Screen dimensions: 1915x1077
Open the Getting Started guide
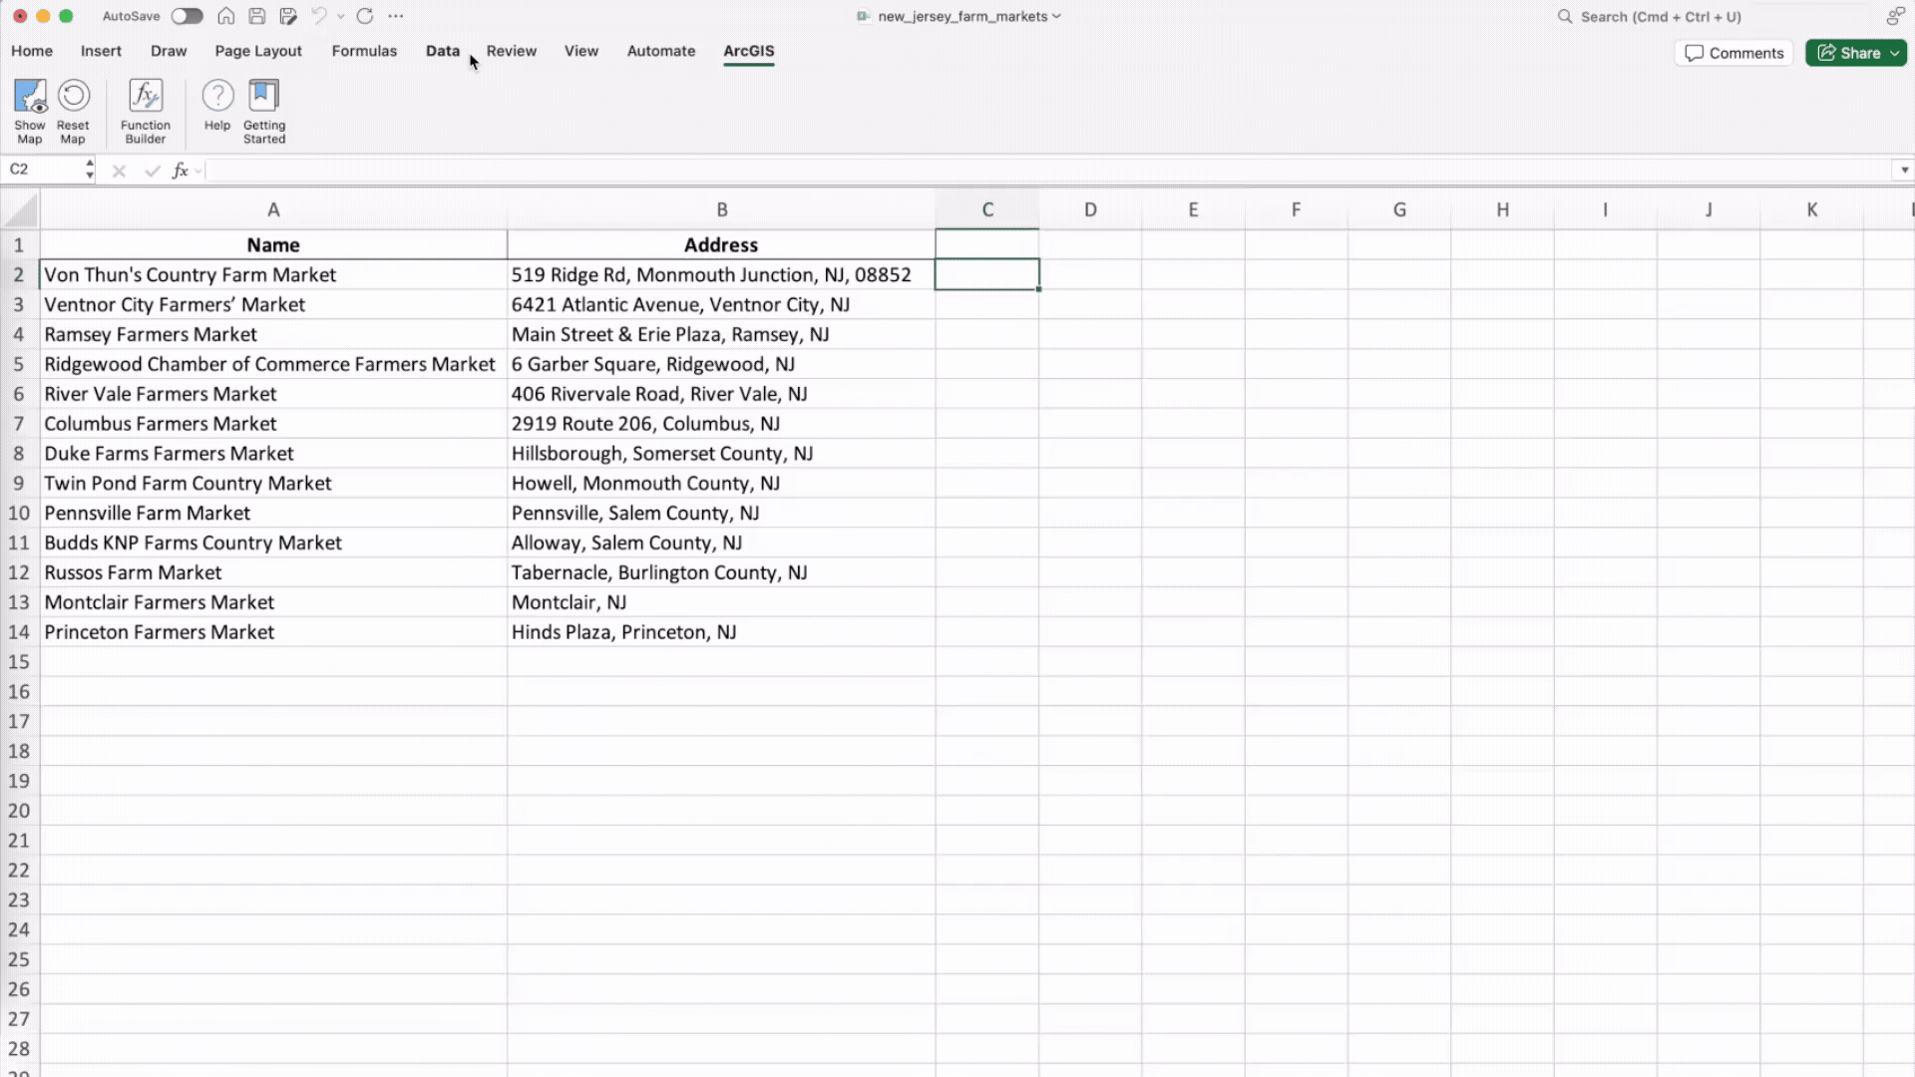pyautogui.click(x=264, y=110)
